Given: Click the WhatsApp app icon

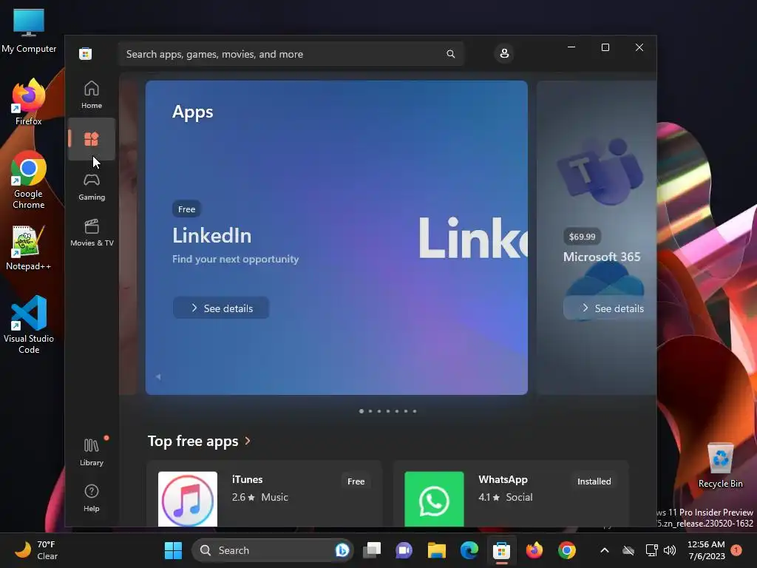Looking at the screenshot, I should [x=434, y=499].
